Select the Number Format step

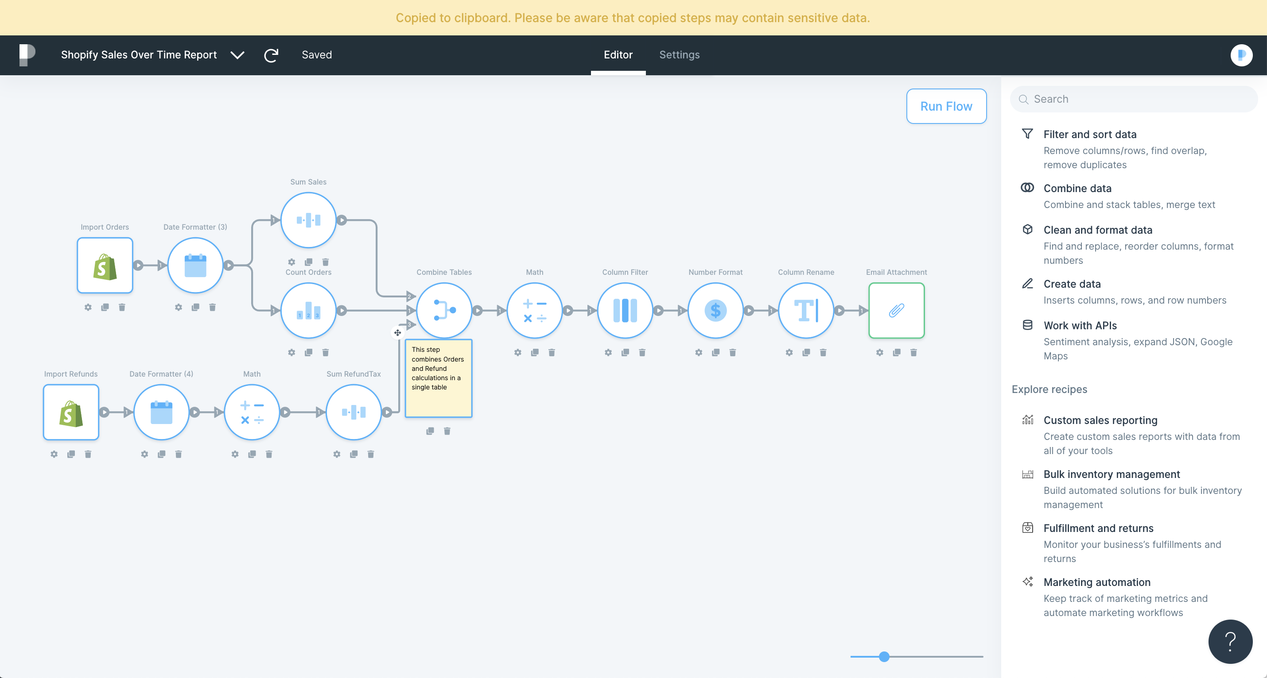(x=715, y=311)
